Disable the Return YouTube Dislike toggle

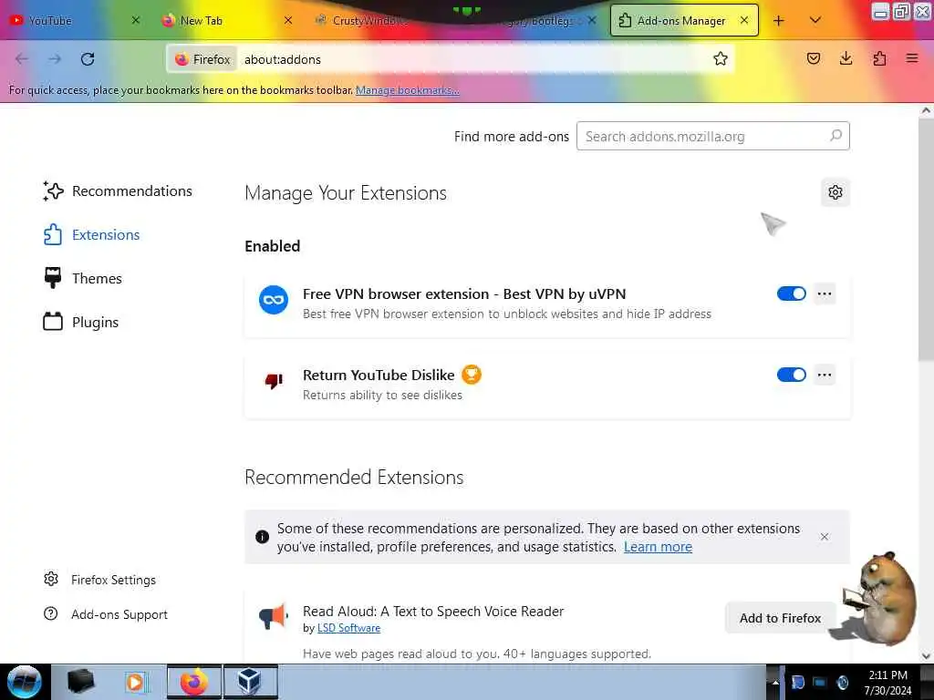coord(791,375)
